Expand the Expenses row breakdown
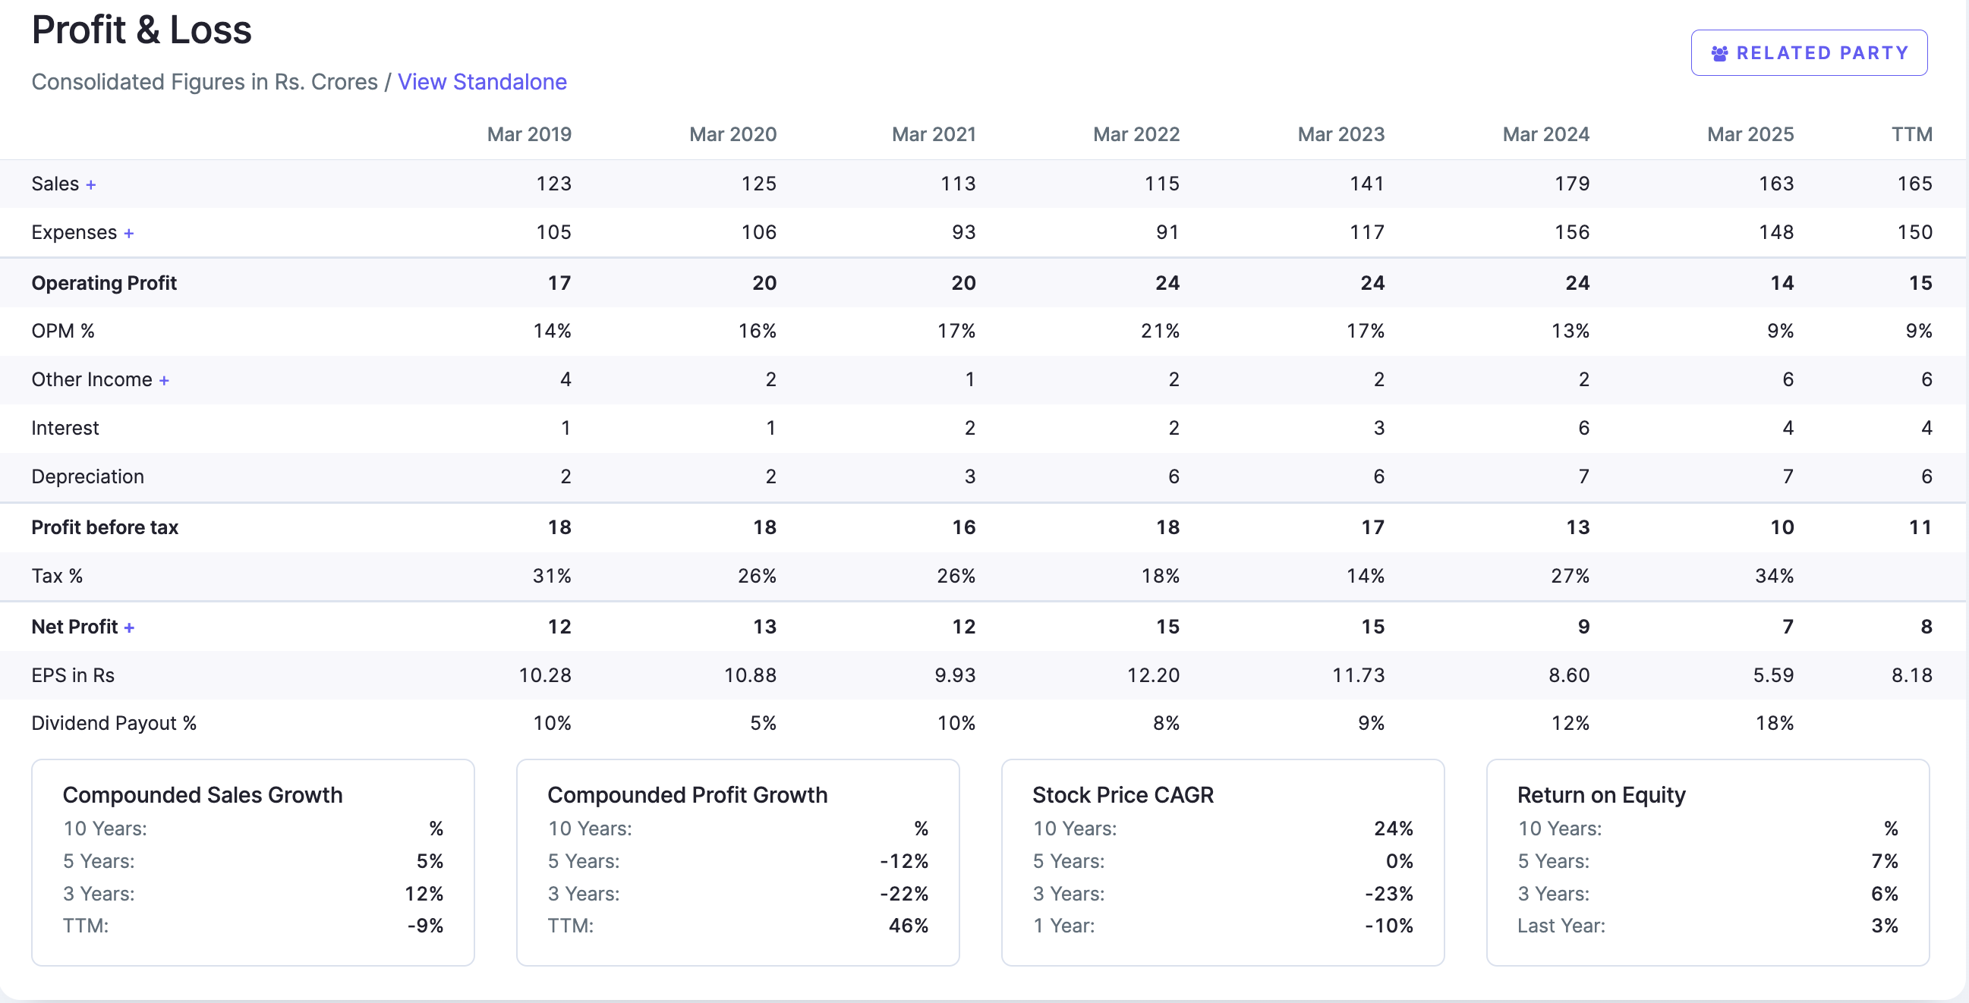Image resolution: width=1969 pixels, height=1003 pixels. 128,233
